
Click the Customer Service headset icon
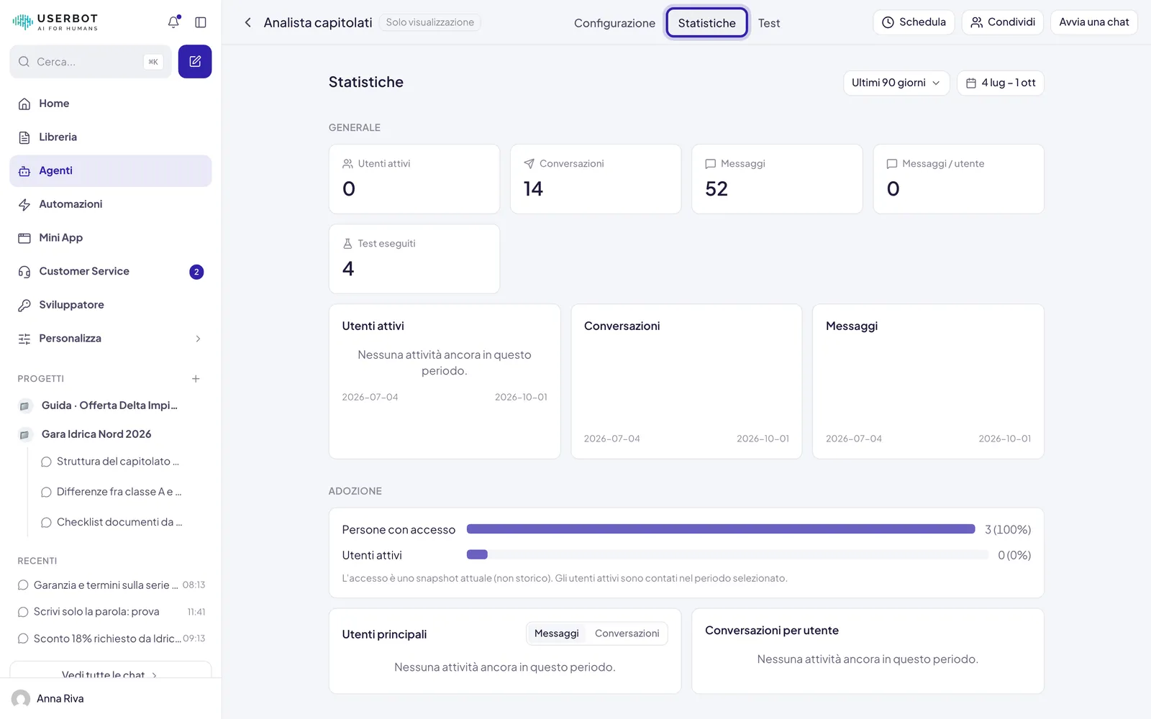coord(24,272)
